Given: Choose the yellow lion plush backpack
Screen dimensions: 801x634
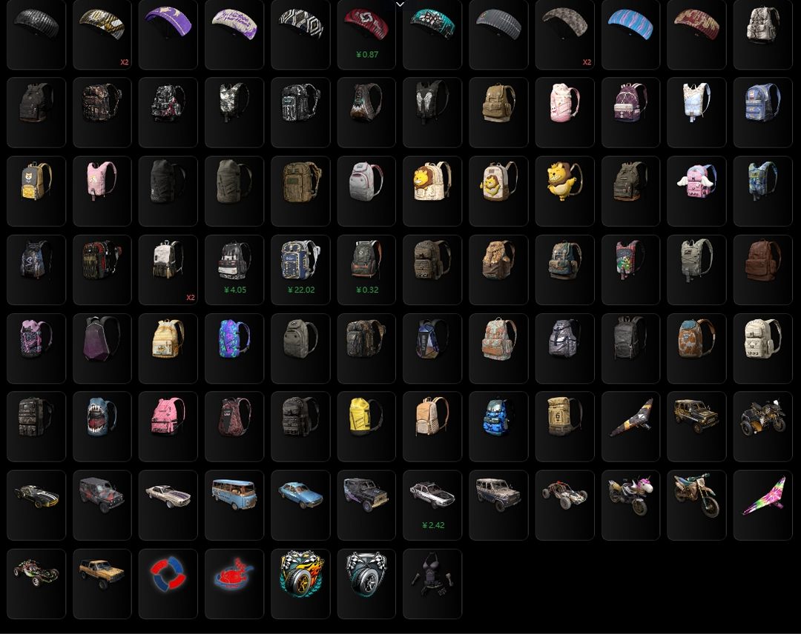Looking at the screenshot, I should pyautogui.click(x=564, y=191).
